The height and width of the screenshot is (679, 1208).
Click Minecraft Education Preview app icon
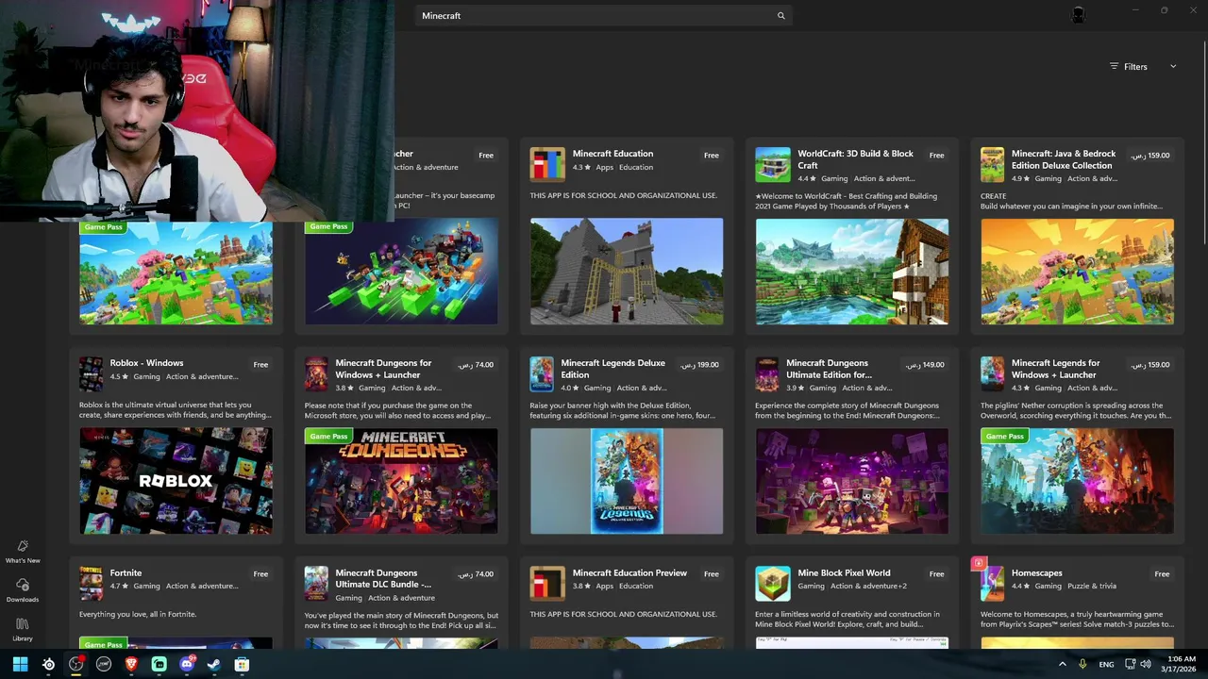[547, 583]
